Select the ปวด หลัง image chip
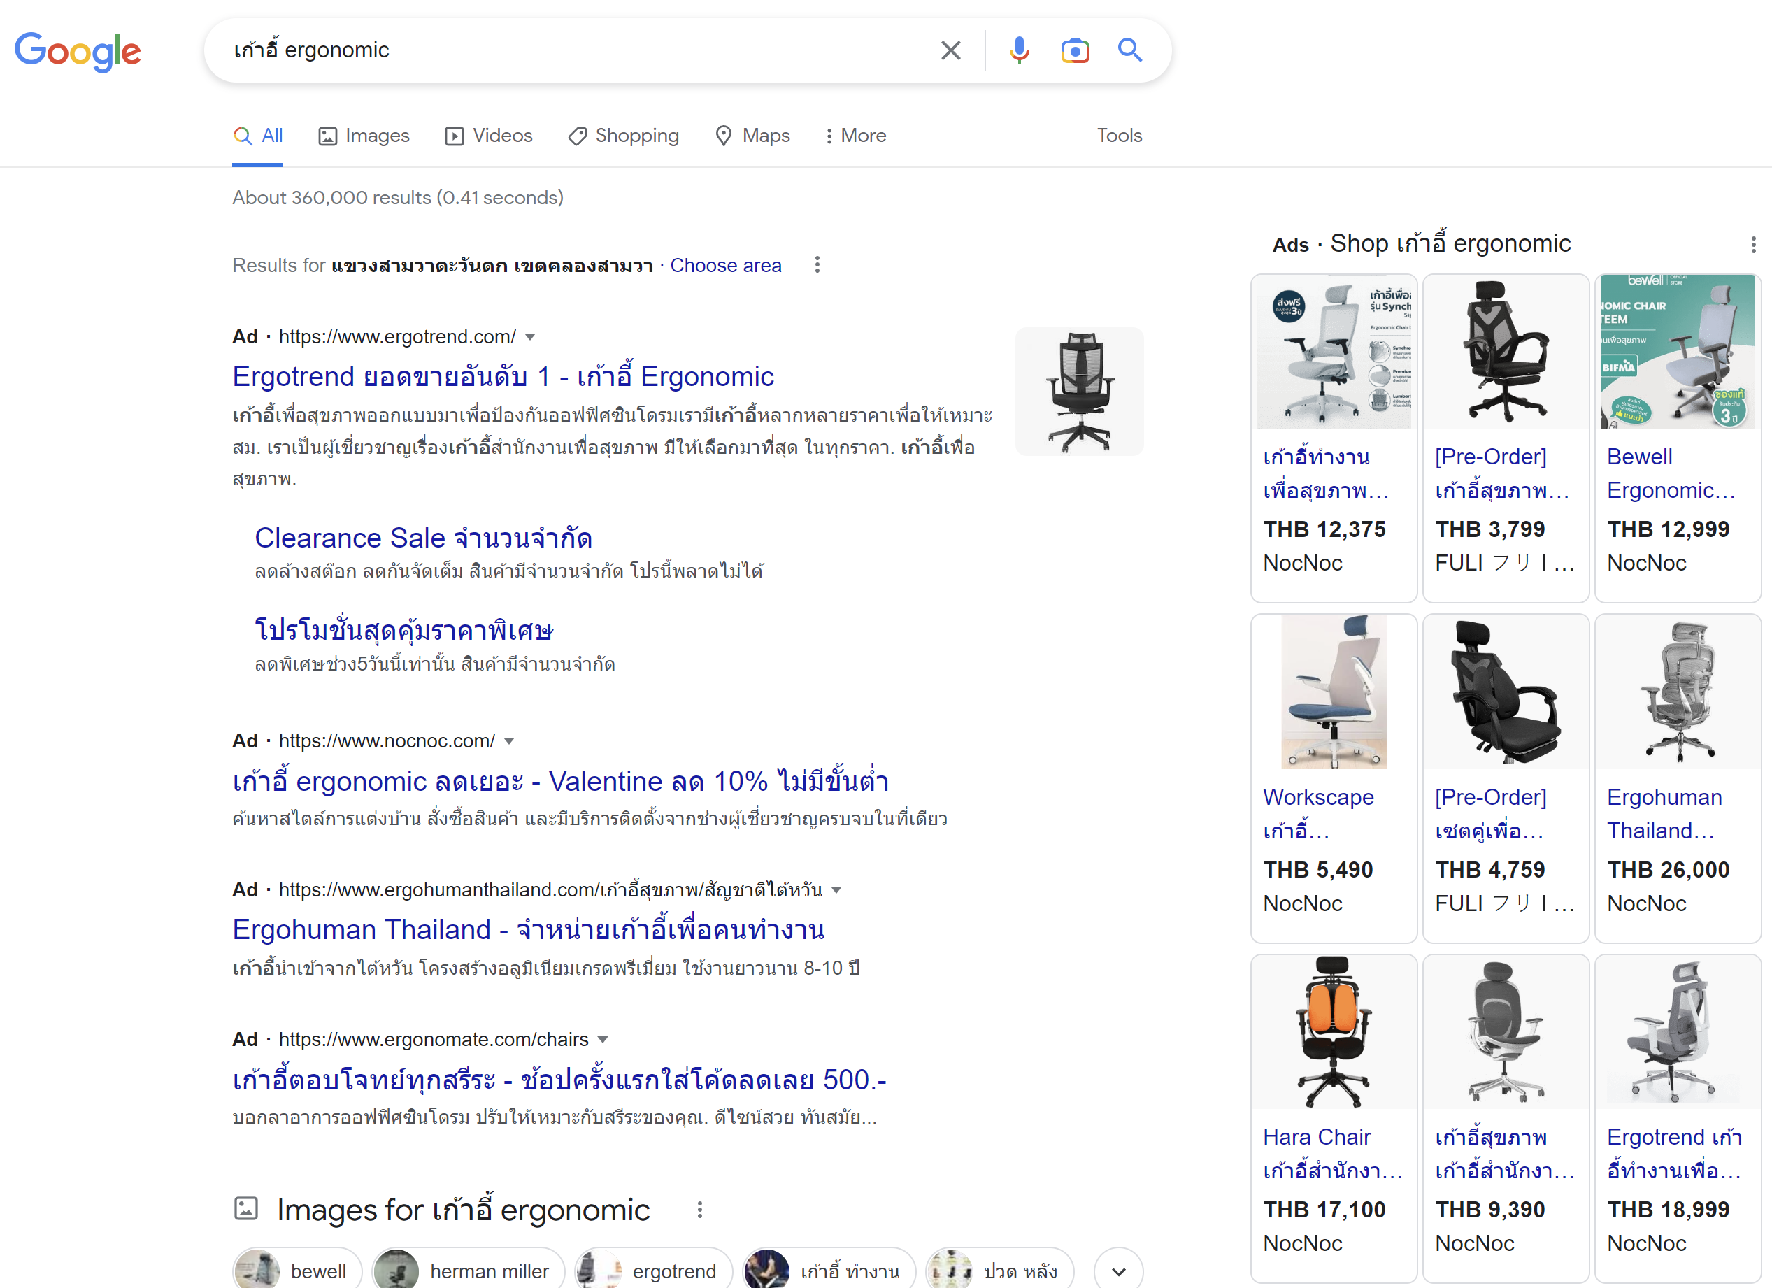The width and height of the screenshot is (1772, 1288). [x=999, y=1270]
